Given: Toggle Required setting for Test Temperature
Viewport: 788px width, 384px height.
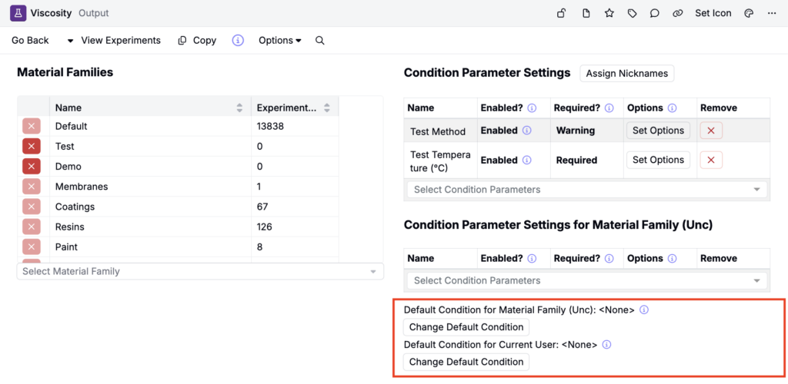Looking at the screenshot, I should [x=576, y=161].
